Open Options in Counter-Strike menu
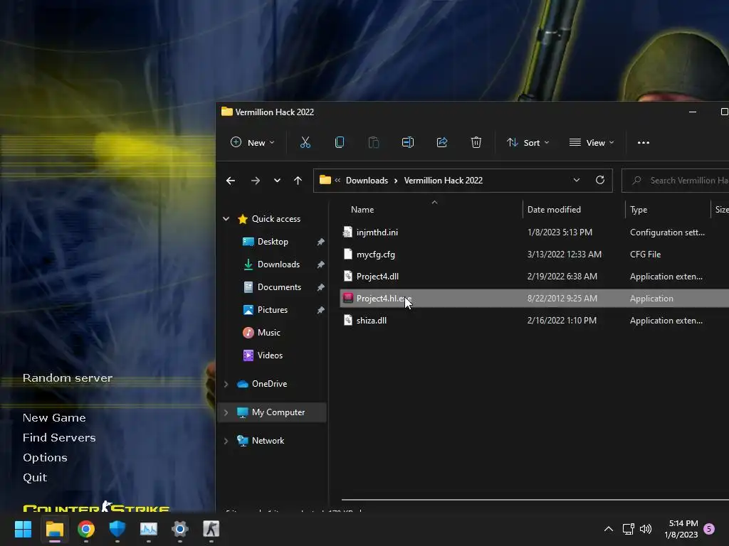 click(x=45, y=458)
